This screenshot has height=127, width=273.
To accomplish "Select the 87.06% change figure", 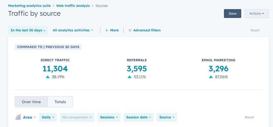I will (x=221, y=77).
